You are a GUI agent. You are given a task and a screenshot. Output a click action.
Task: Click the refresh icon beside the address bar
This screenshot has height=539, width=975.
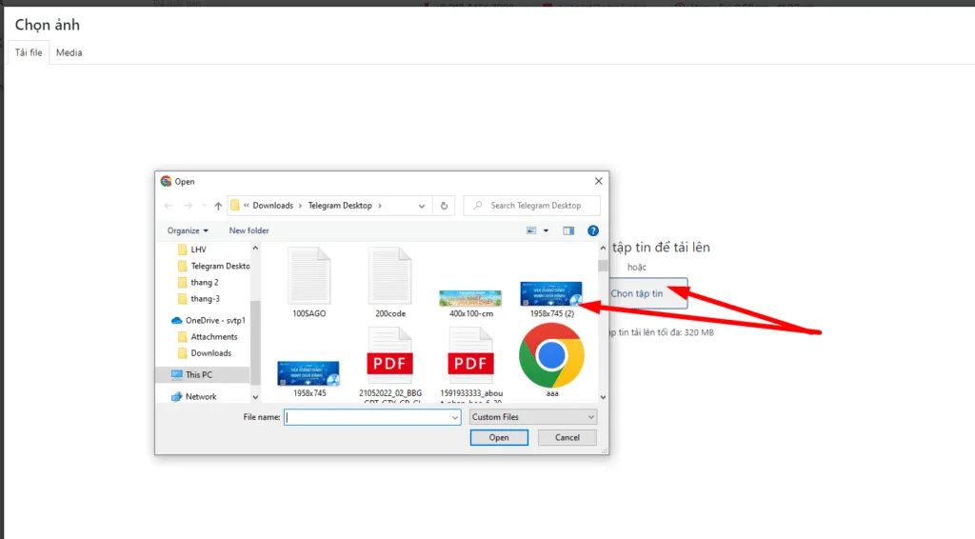coord(444,206)
